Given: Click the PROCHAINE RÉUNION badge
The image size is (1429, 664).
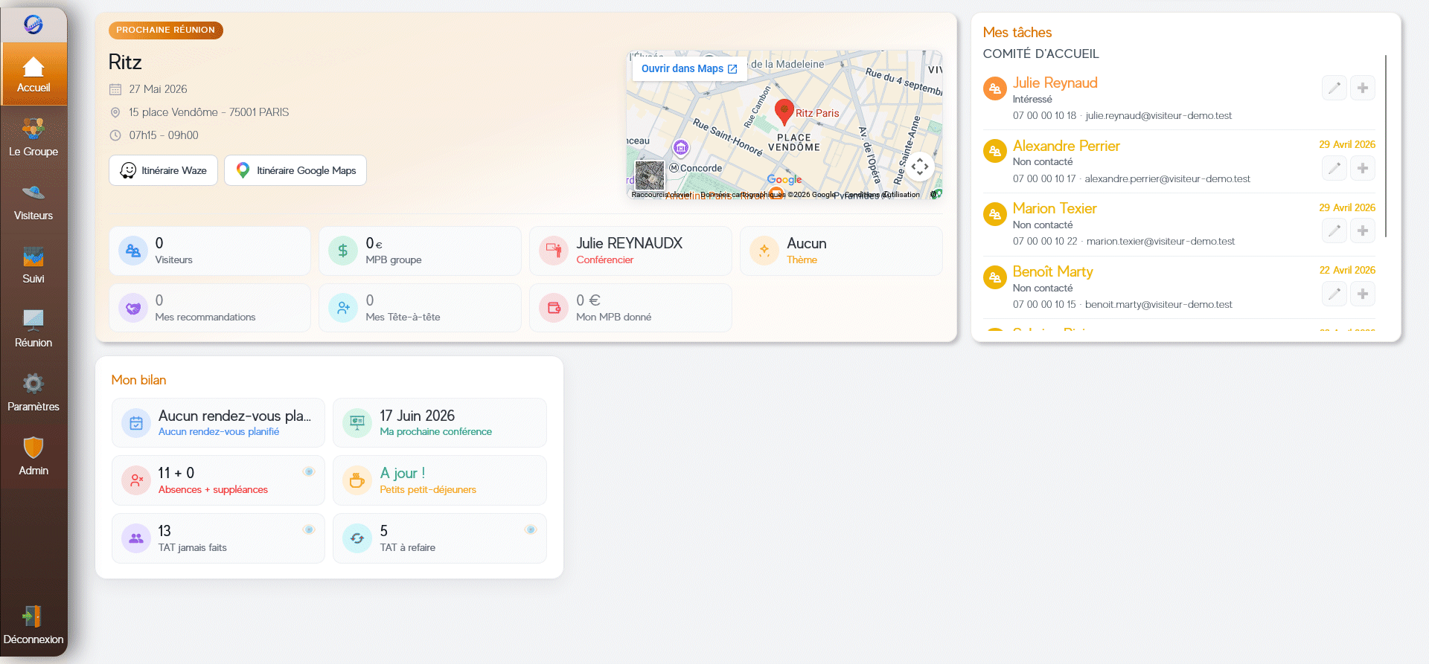Looking at the screenshot, I should coord(166,30).
